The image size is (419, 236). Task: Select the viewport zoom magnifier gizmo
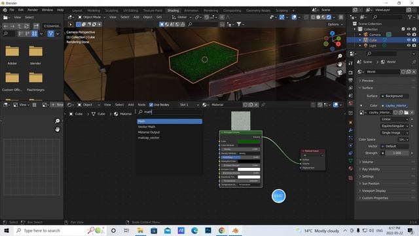(x=340, y=56)
